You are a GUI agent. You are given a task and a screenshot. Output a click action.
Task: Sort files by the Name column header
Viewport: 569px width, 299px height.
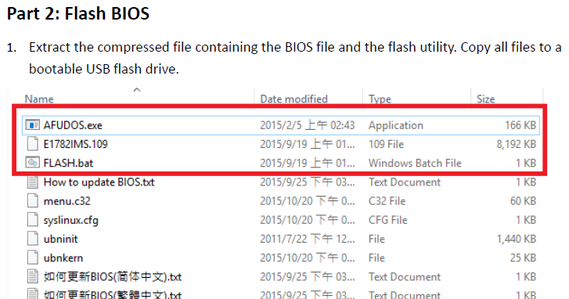[x=39, y=99]
